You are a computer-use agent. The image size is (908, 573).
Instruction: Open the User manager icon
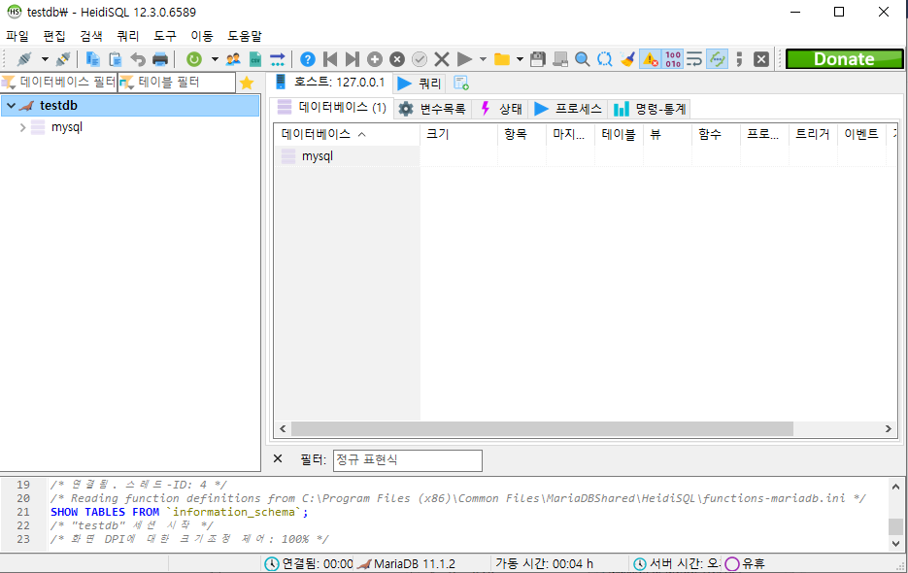[x=233, y=59]
